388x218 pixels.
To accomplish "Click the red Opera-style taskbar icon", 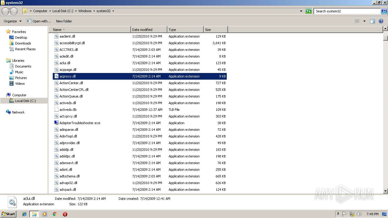I will 65,214.
